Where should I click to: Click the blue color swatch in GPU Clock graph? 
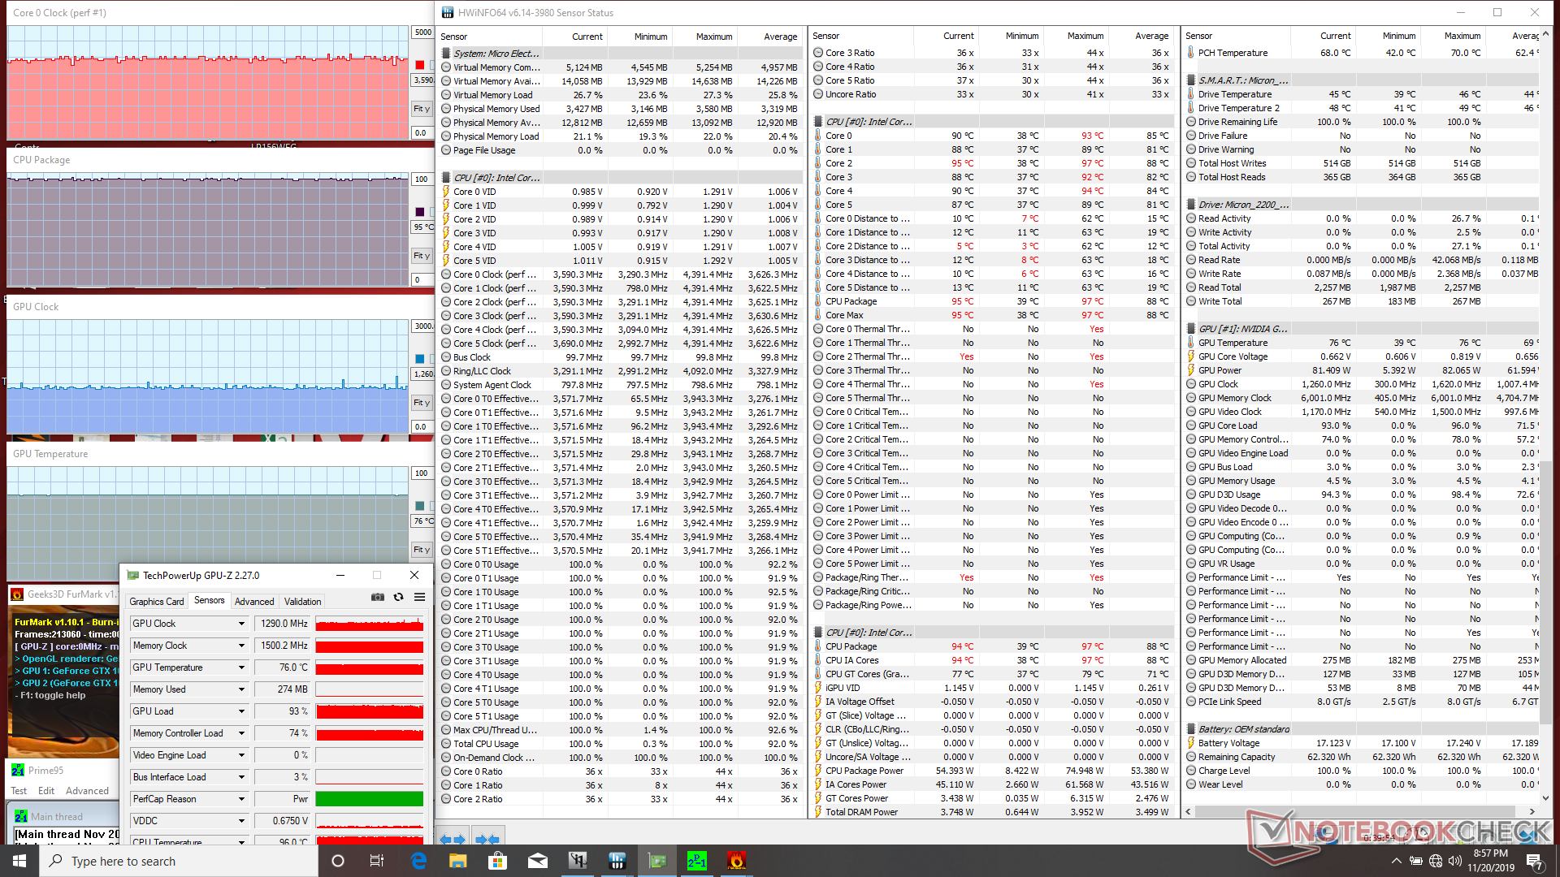tap(420, 359)
